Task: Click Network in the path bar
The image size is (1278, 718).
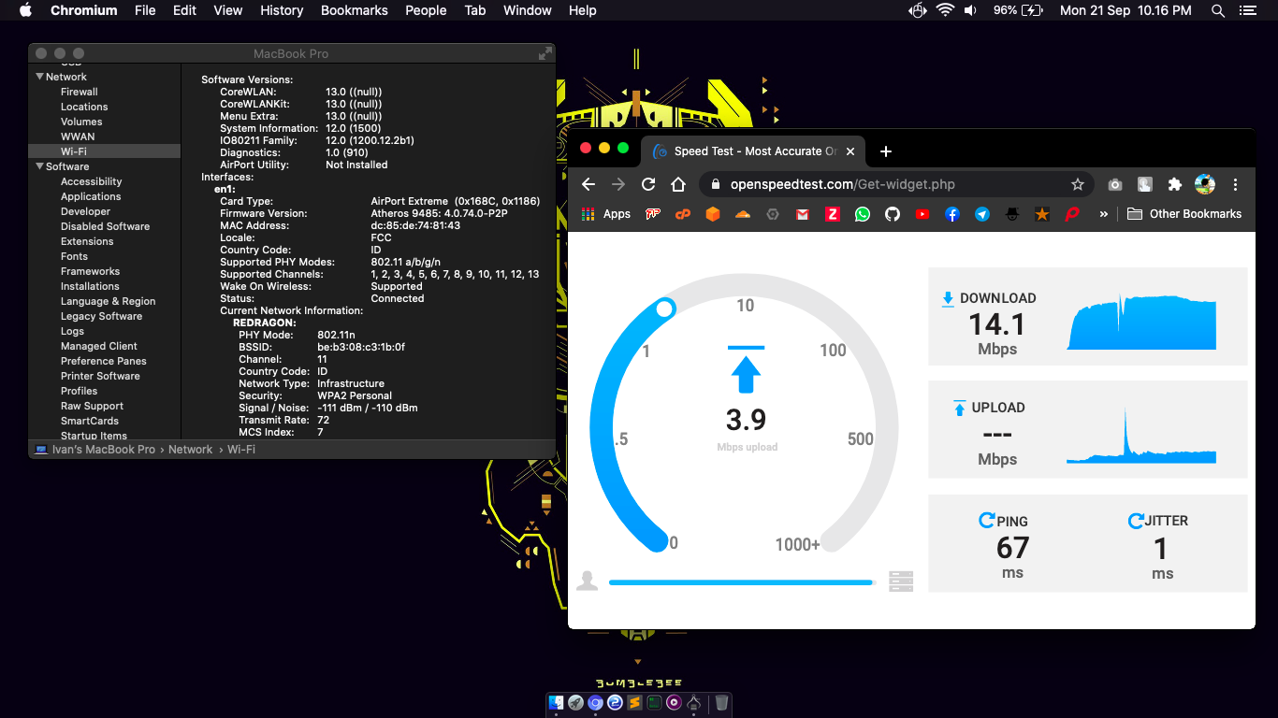Action: pyautogui.click(x=191, y=450)
